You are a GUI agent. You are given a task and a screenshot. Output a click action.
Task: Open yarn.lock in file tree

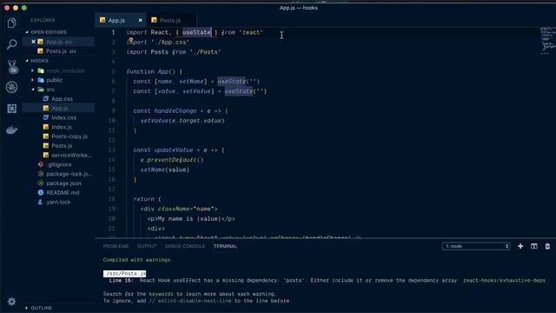tap(58, 202)
